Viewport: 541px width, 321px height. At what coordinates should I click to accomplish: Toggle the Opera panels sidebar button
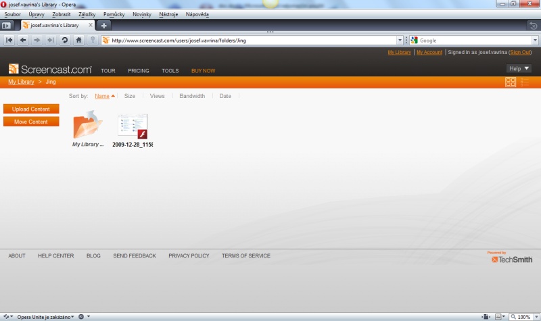pos(7,26)
